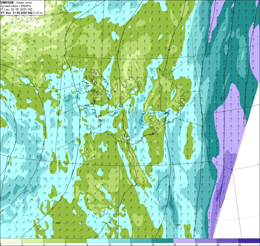Select the medium purple 18–20 m/s legend swatch

point(206,241)
